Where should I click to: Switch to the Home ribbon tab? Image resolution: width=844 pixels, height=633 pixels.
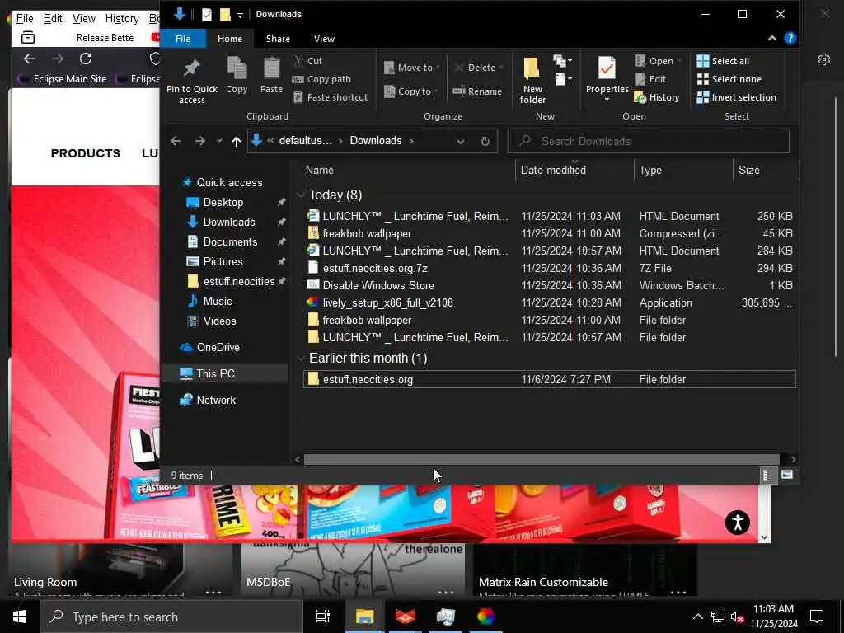coord(230,39)
